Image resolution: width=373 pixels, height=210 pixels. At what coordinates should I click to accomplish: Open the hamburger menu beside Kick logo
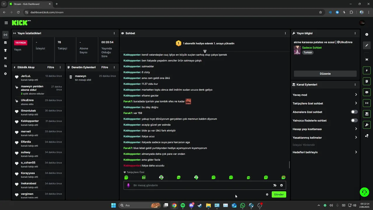[6, 23]
